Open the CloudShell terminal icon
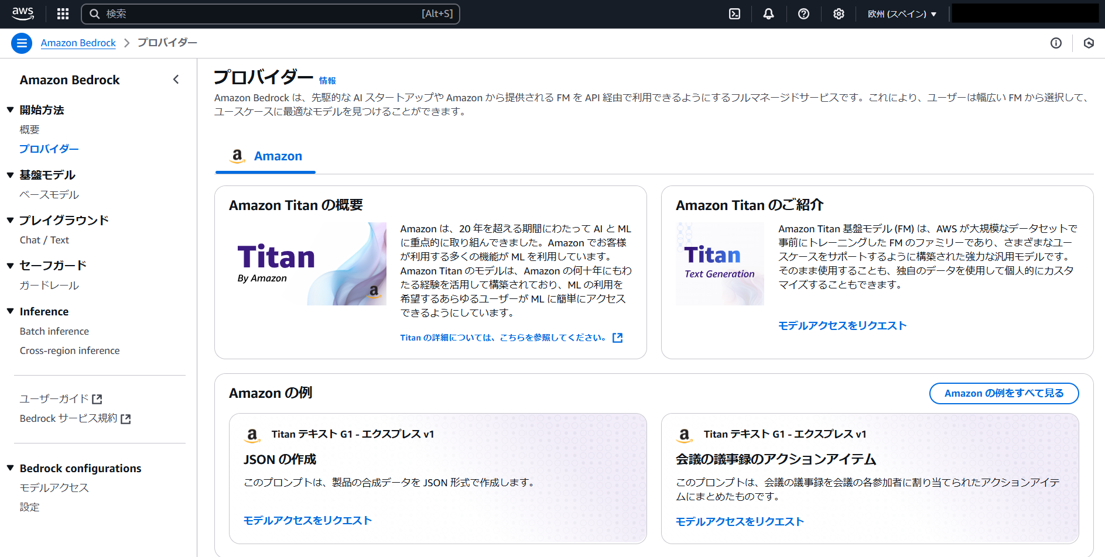 pos(734,13)
